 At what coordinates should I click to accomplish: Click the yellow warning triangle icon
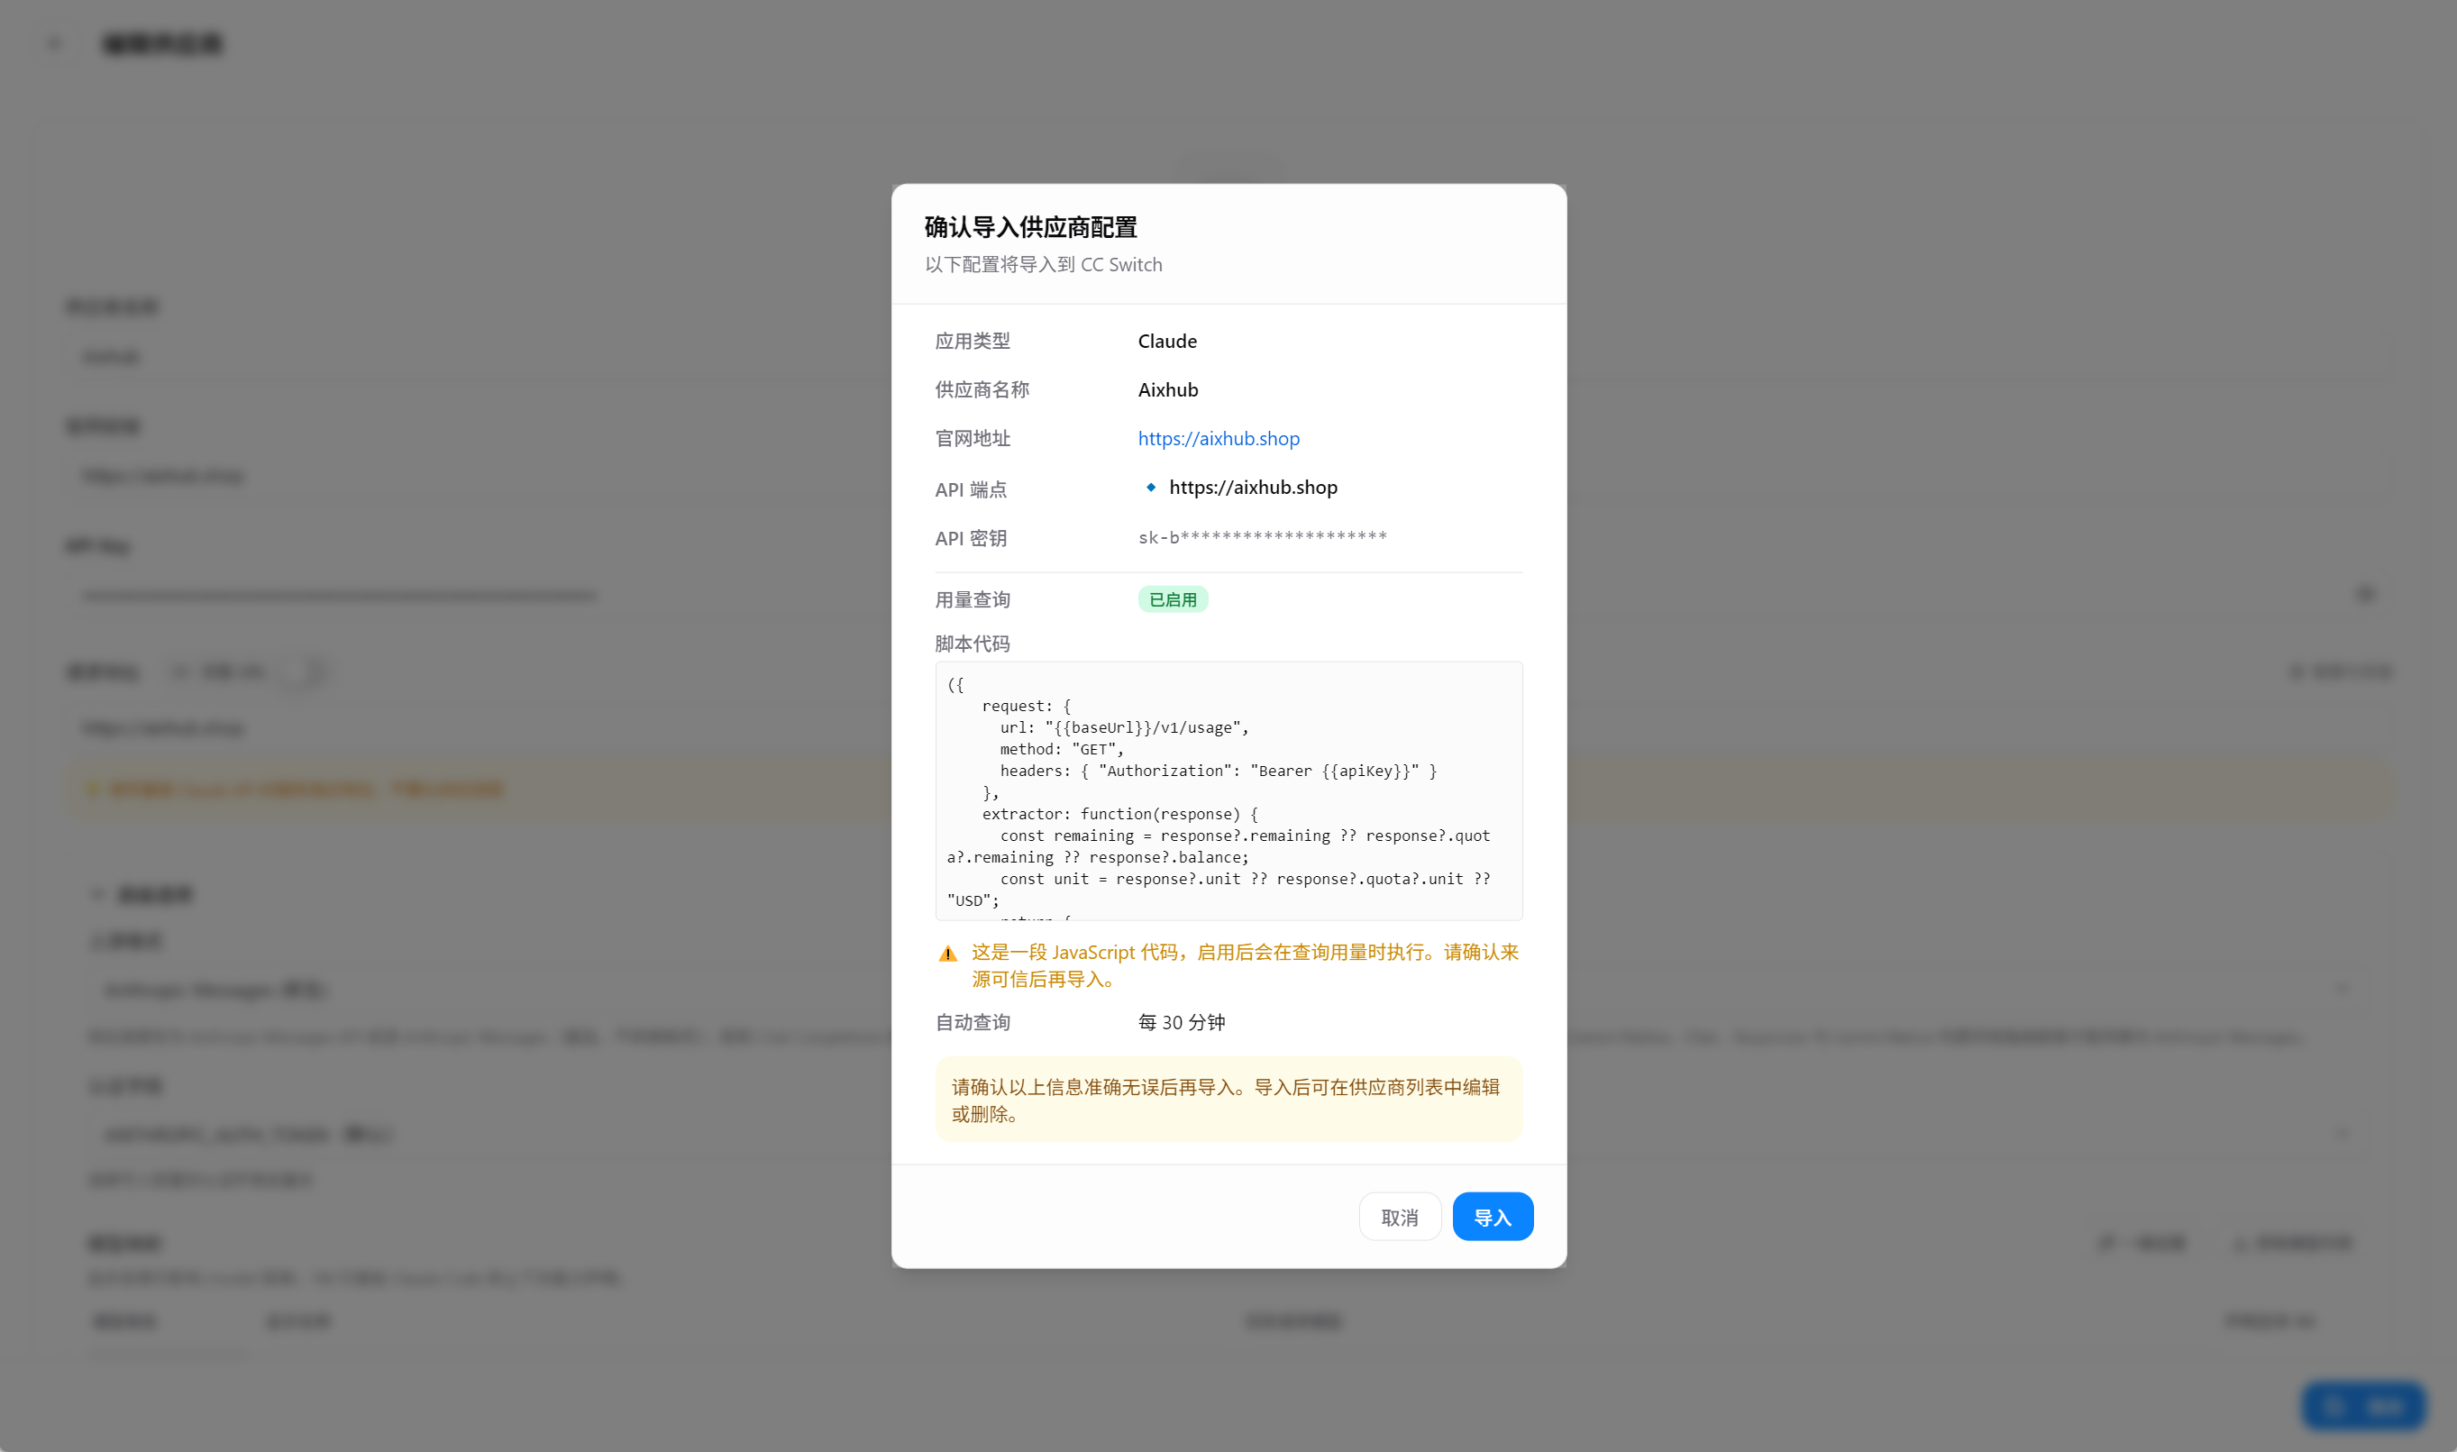pos(947,953)
